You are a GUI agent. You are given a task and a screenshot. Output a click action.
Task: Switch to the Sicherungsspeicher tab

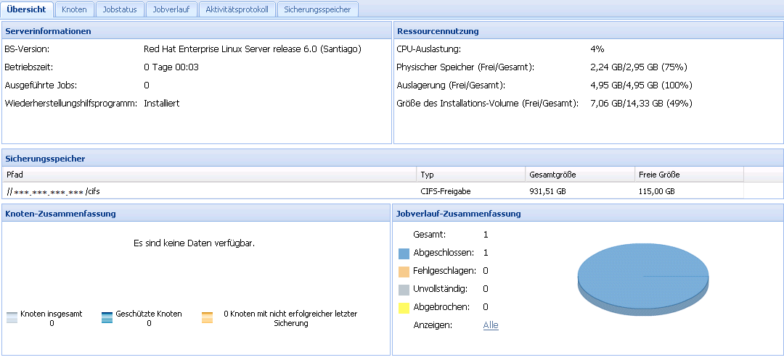[x=317, y=9]
